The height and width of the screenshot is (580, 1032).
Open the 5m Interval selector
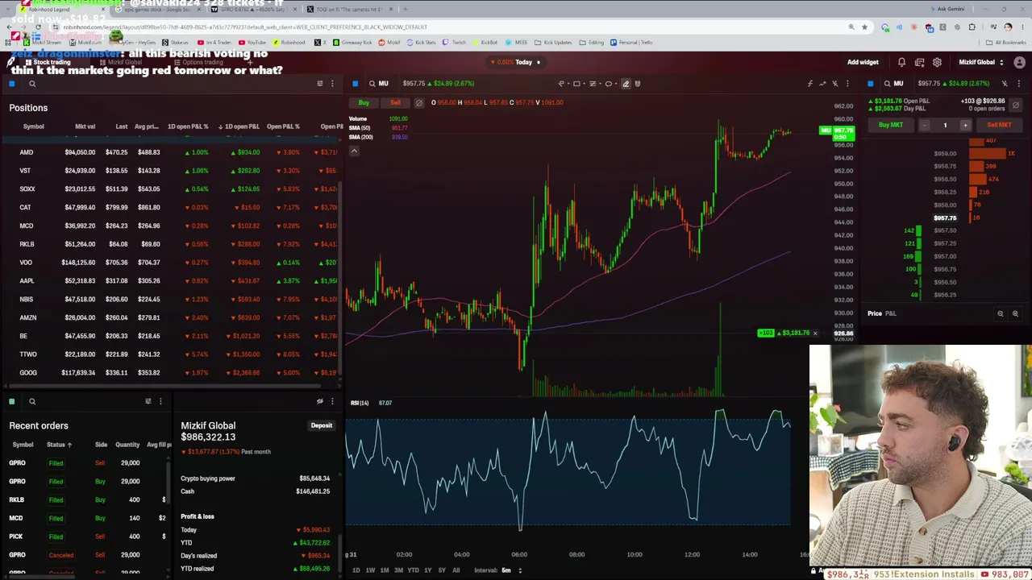511,570
